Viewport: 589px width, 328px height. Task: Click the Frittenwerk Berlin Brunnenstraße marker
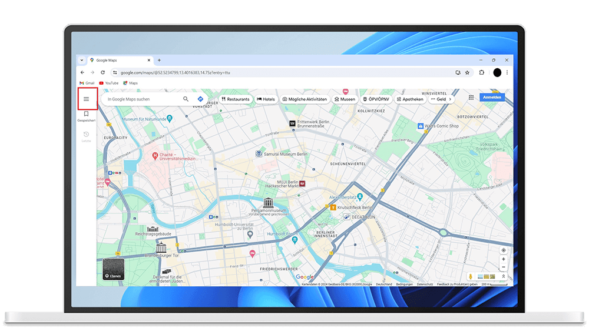(292, 123)
